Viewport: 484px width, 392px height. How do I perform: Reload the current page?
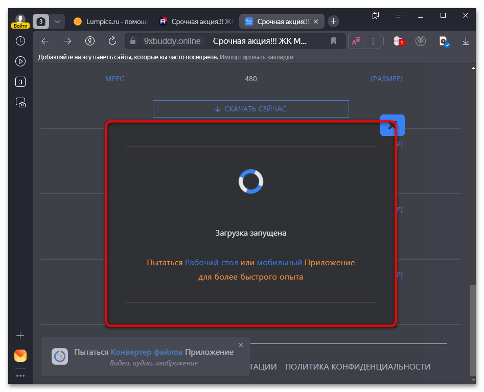[112, 41]
